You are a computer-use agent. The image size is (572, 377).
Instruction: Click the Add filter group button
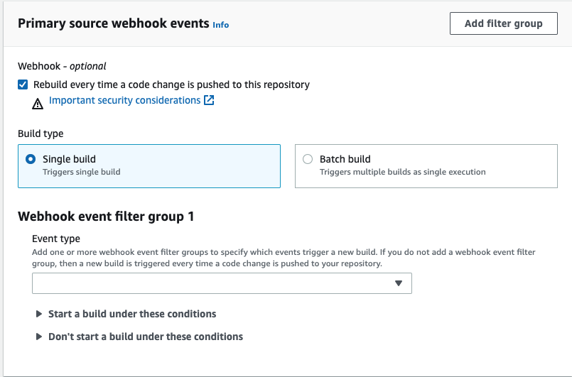(503, 23)
